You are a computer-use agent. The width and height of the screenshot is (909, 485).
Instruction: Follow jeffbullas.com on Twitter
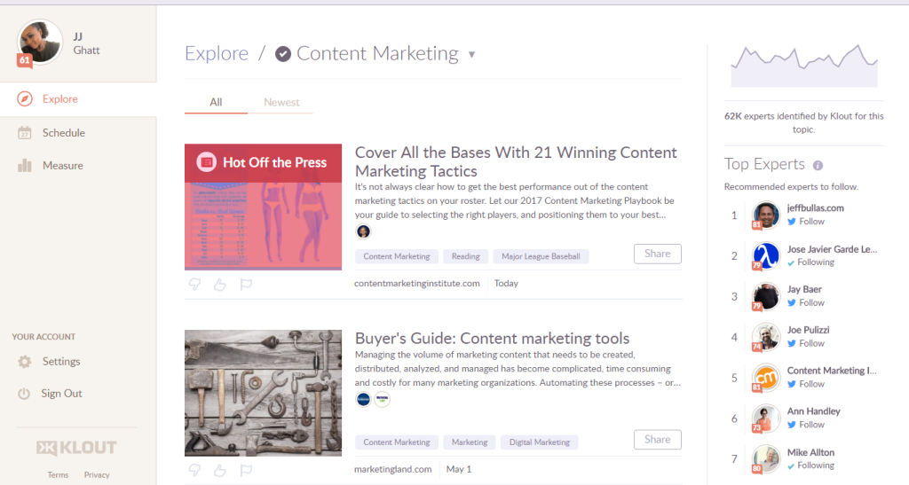click(x=806, y=222)
